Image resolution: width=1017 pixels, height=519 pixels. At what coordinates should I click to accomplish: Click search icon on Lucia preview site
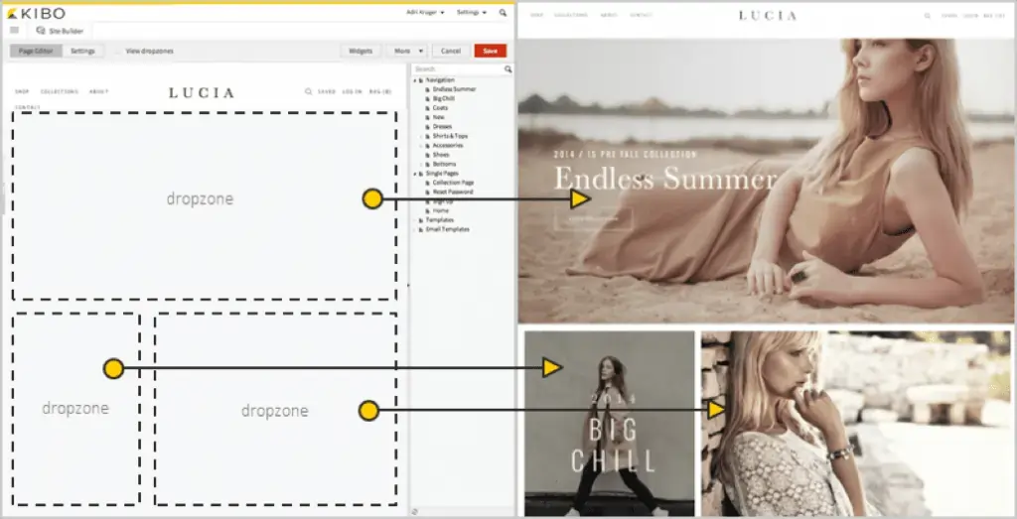[928, 16]
